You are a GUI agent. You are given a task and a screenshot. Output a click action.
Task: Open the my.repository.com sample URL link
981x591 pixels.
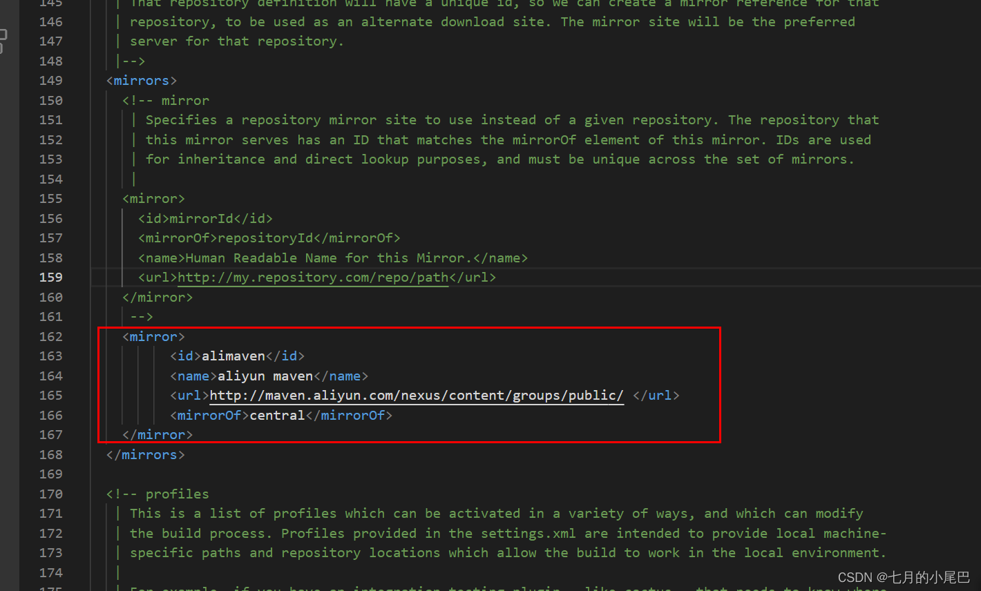click(x=313, y=278)
